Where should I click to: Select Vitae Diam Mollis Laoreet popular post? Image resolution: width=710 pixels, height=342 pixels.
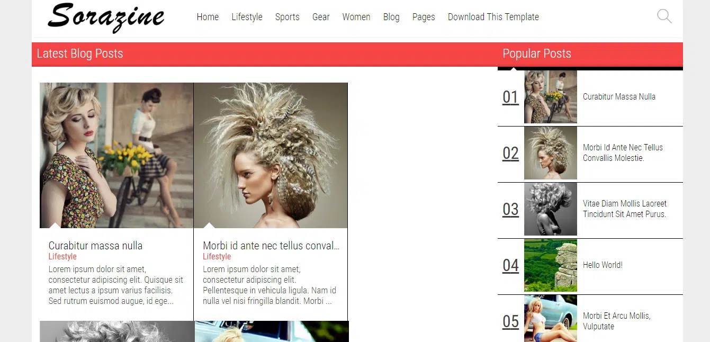coord(624,209)
